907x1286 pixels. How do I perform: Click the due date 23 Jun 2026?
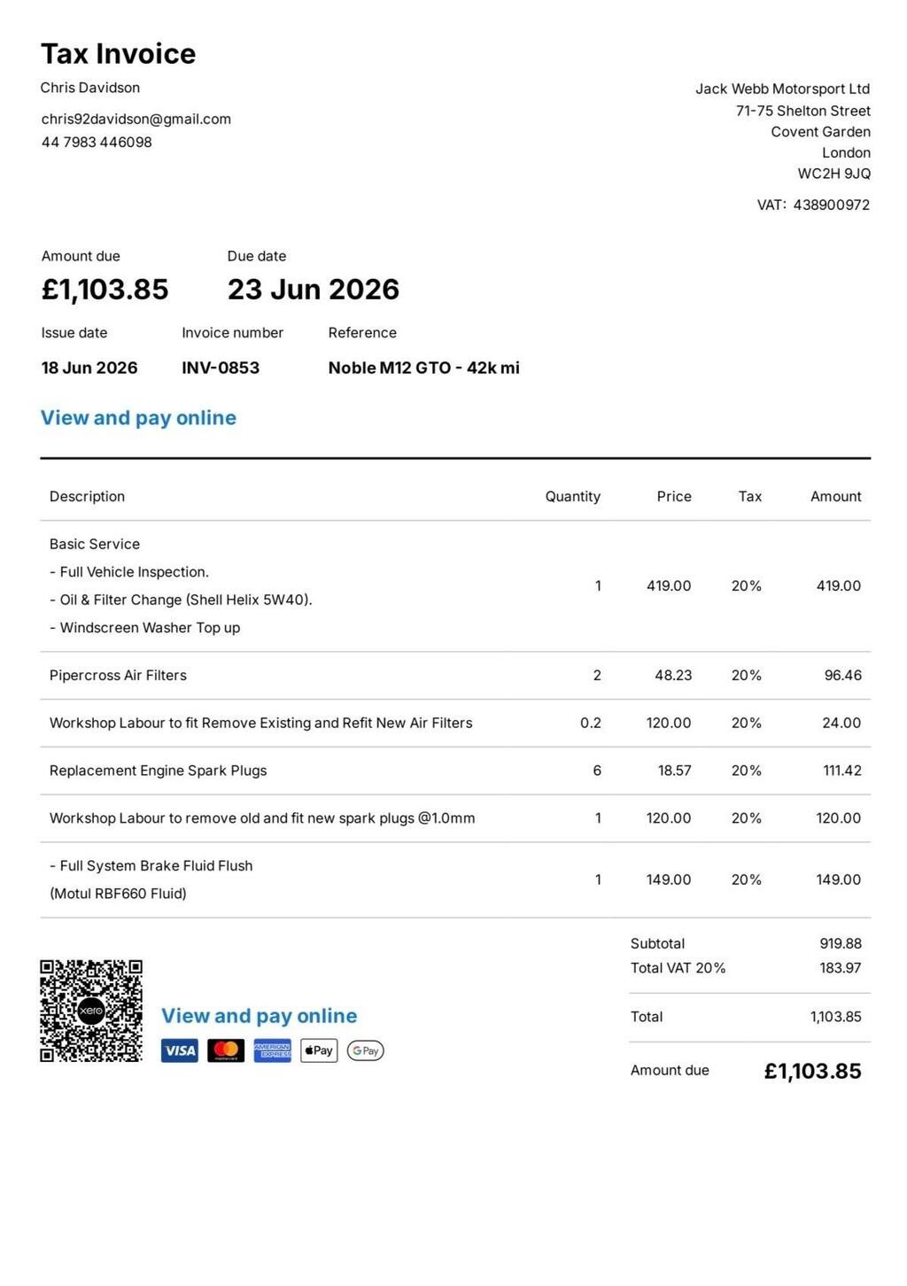(314, 290)
